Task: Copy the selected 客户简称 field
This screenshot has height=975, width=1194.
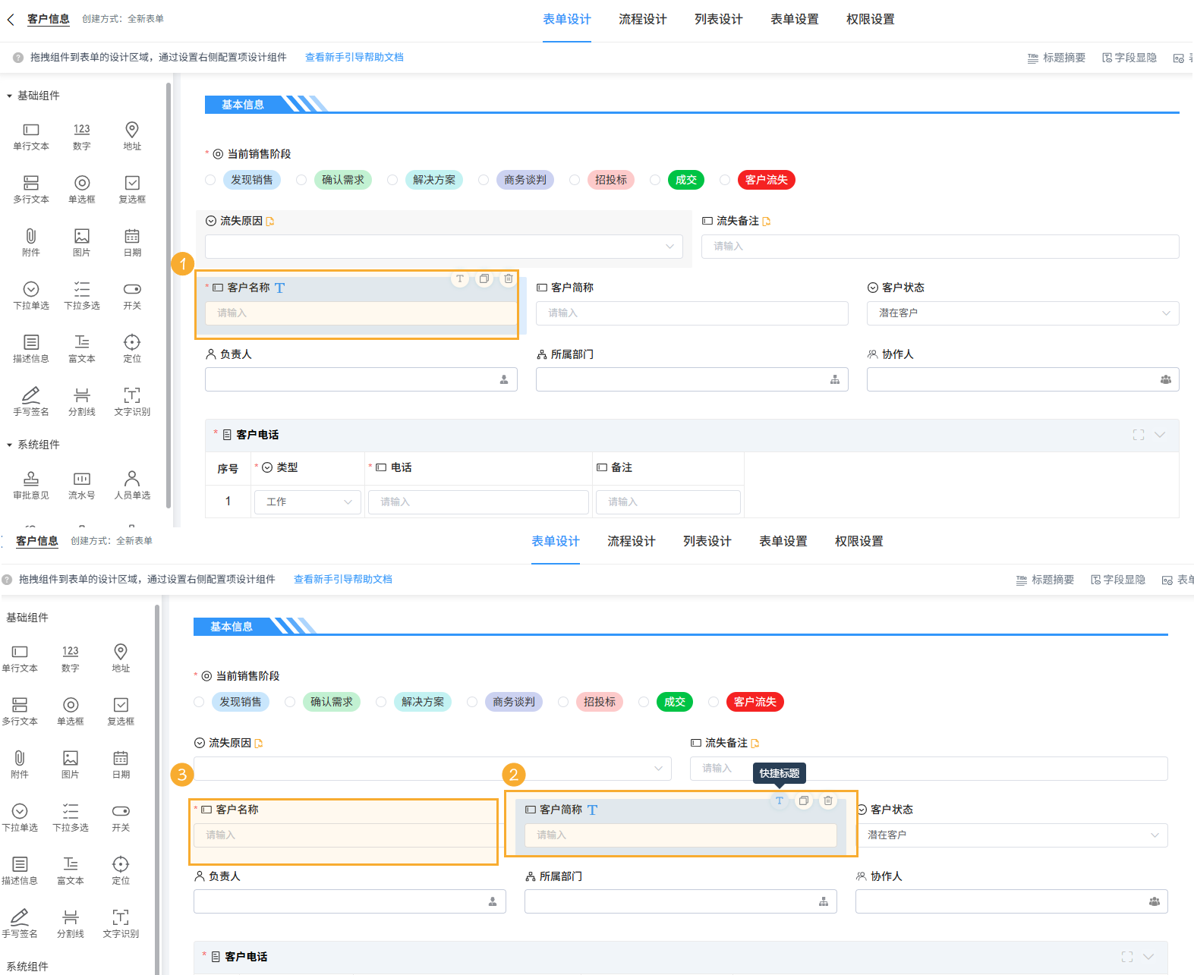Action: click(x=804, y=801)
